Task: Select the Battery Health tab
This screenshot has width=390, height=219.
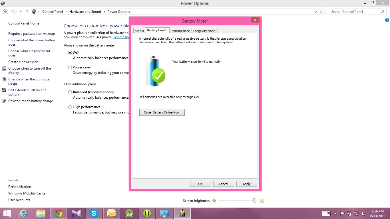Action: click(157, 30)
